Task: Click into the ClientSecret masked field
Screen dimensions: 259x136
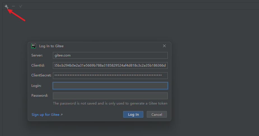Action: point(110,76)
